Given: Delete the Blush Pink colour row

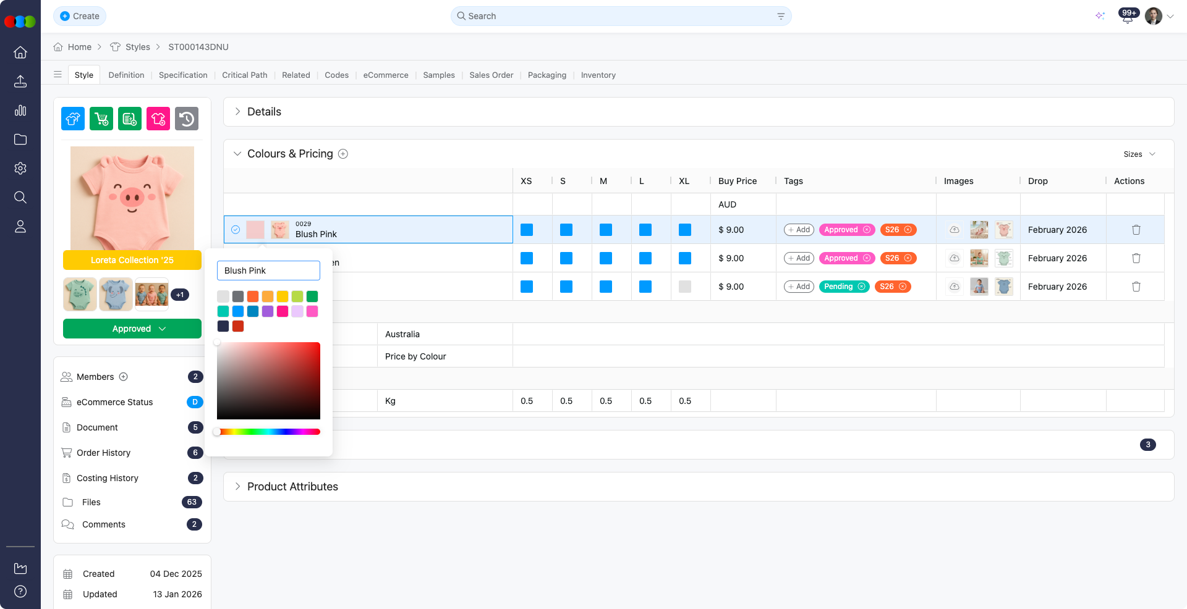Looking at the screenshot, I should pos(1136,229).
